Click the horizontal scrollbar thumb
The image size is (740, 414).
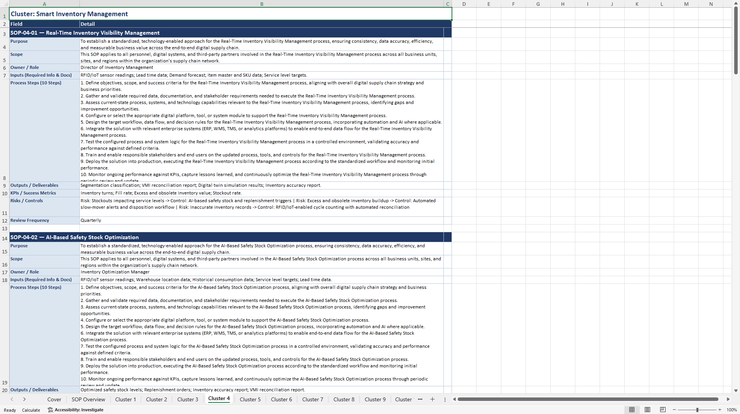tap(588, 399)
